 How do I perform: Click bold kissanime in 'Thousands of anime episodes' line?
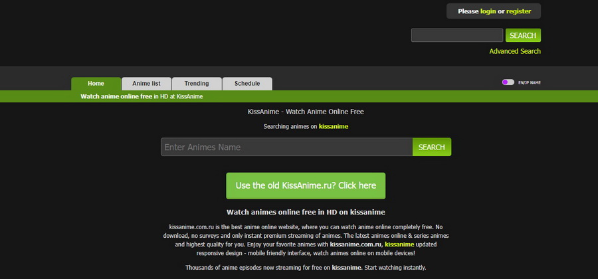(346, 268)
